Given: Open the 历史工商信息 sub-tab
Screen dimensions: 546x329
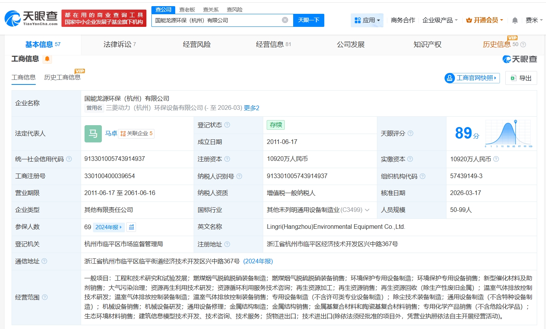Looking at the screenshot, I should coord(62,78).
